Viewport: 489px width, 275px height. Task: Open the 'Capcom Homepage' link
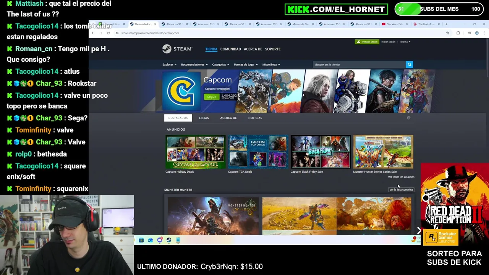coord(217,89)
